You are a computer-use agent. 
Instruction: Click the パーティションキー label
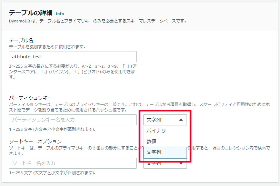click(31, 98)
